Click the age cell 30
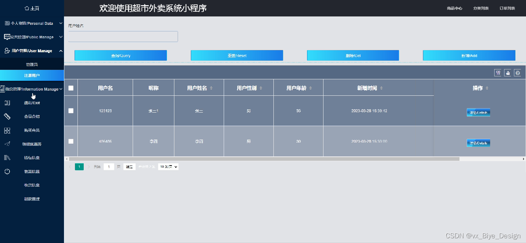526x243 pixels. pos(299,141)
